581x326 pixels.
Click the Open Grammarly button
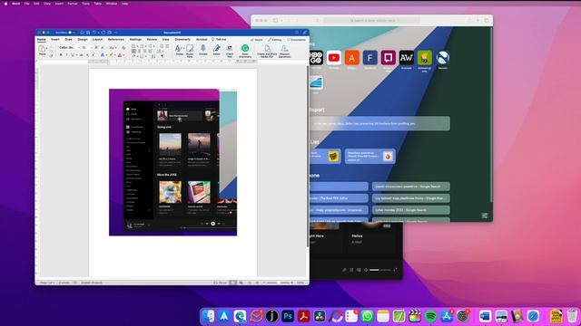[245, 51]
